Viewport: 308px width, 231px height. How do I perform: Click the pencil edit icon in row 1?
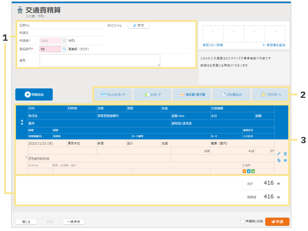pyautogui.click(x=279, y=154)
